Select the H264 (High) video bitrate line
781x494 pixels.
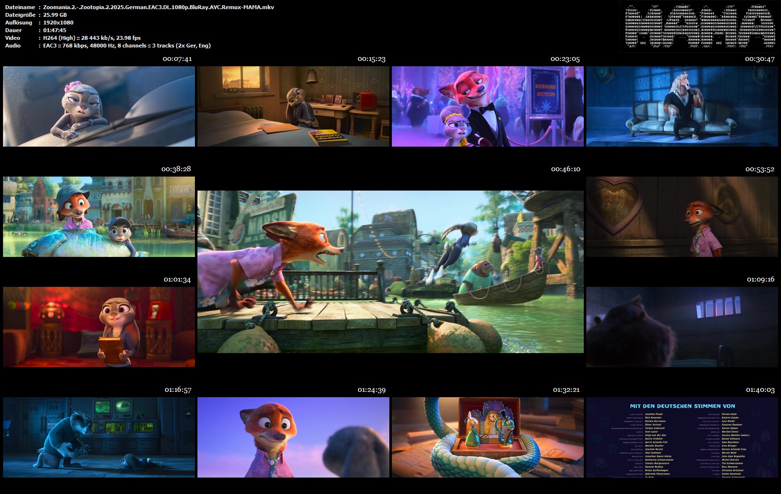click(x=92, y=38)
